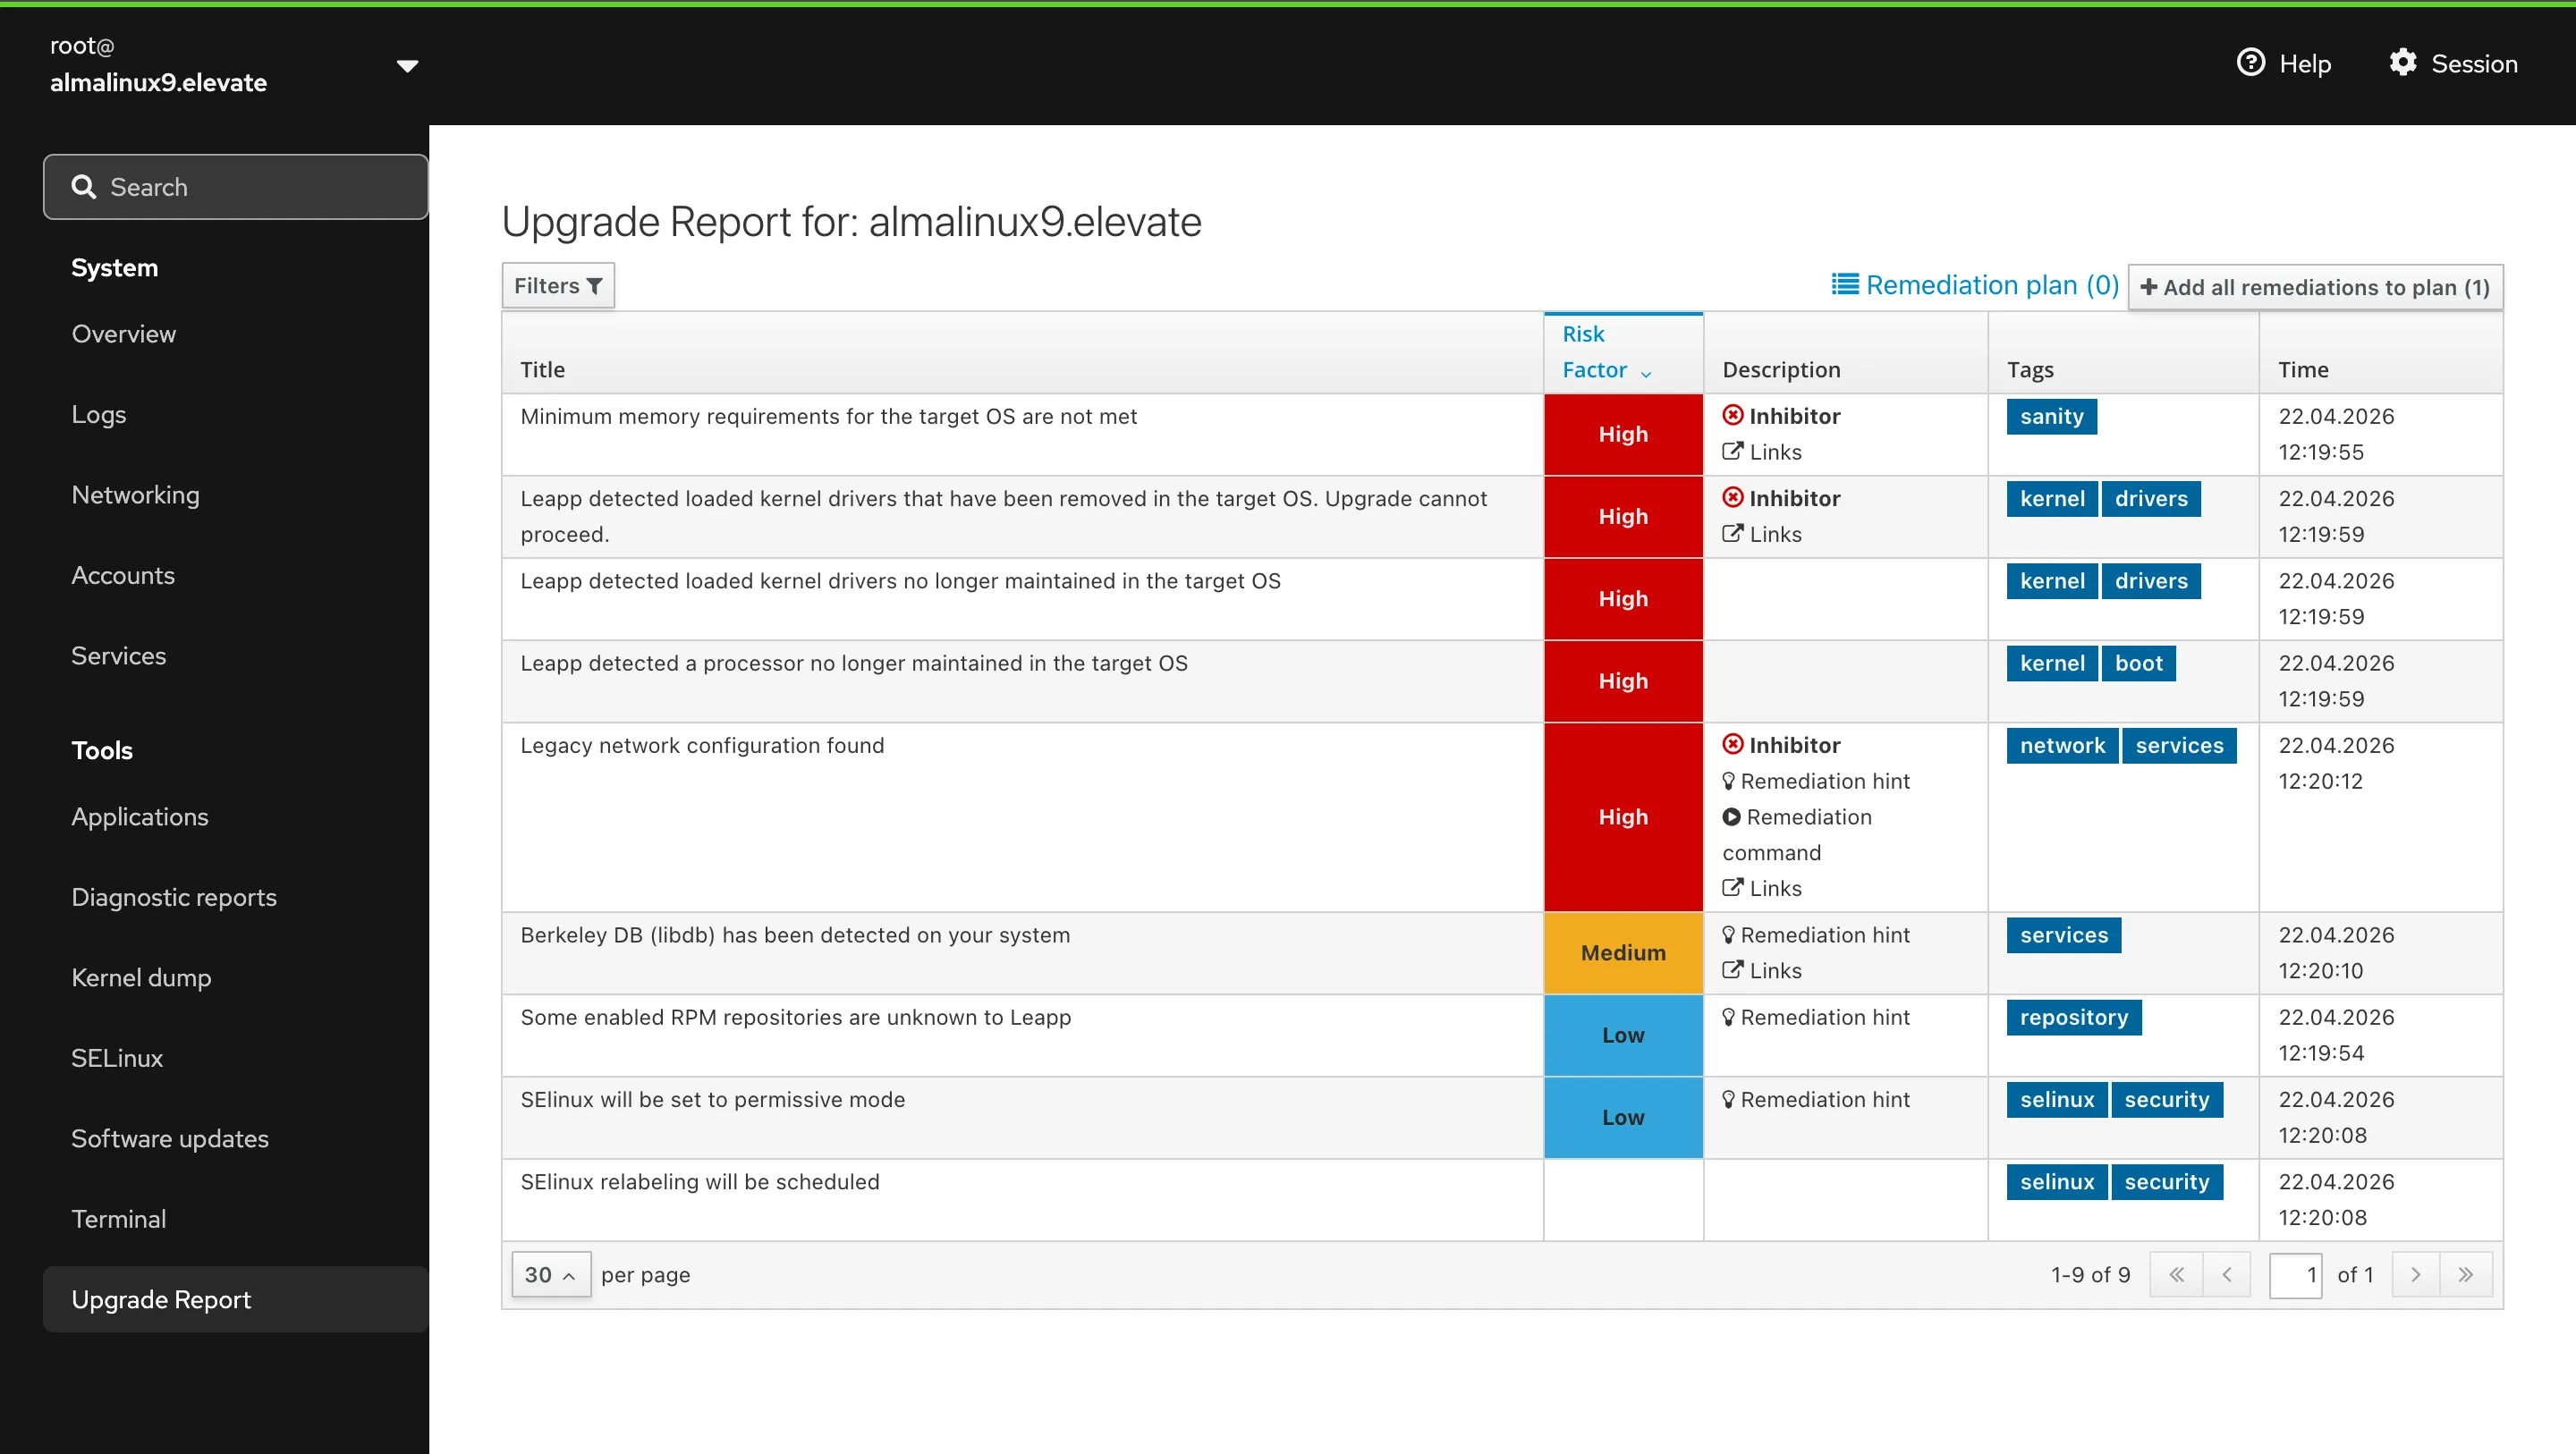Open the Session gear icon menu
Viewport: 2576px width, 1454px height.
click(2402, 63)
